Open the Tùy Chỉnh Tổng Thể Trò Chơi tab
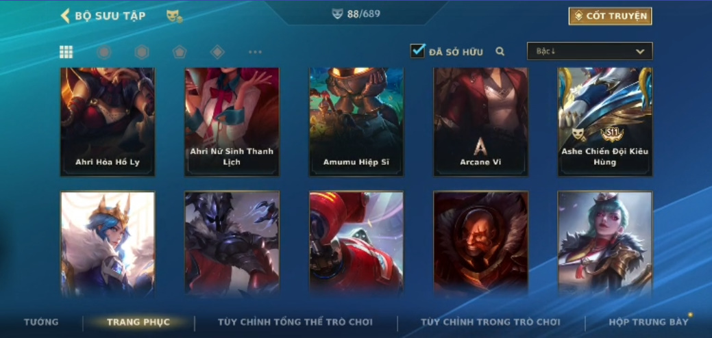Image resolution: width=712 pixels, height=338 pixels. click(295, 322)
